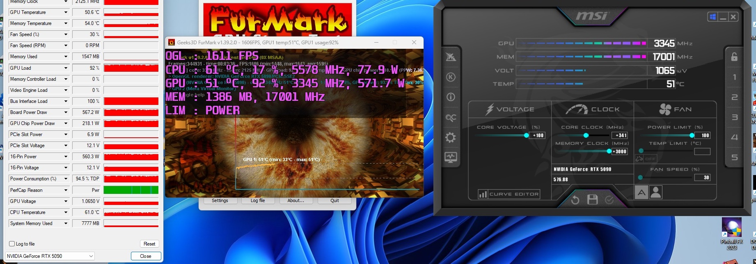Click the Power Consumption 94.5 % TDP value
This screenshot has height=264, width=756.
(86, 179)
